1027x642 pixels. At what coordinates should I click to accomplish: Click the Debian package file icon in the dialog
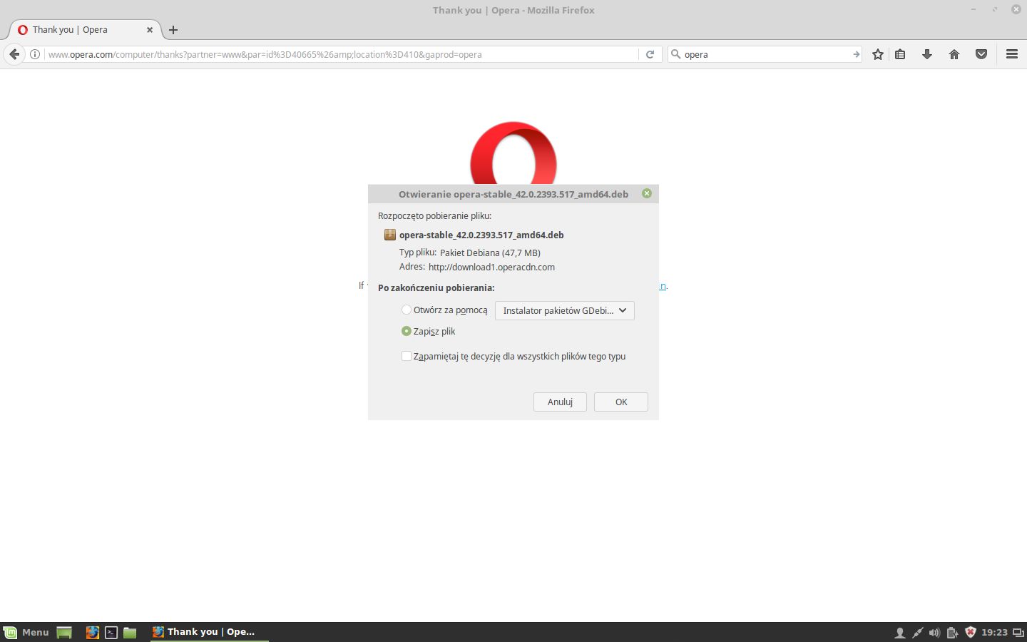point(390,235)
